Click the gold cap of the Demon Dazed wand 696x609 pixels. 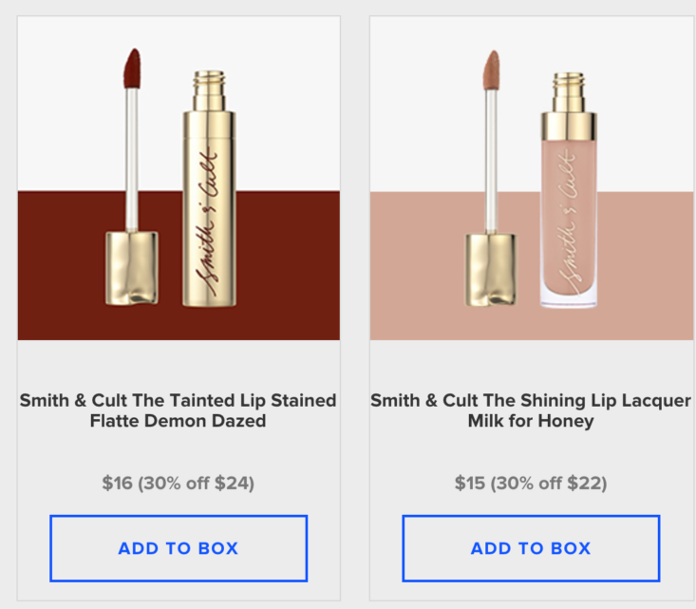coord(132,268)
